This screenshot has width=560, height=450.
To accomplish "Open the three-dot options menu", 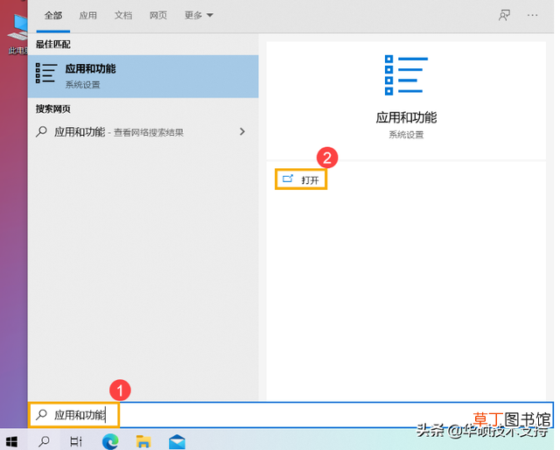I will (x=532, y=16).
